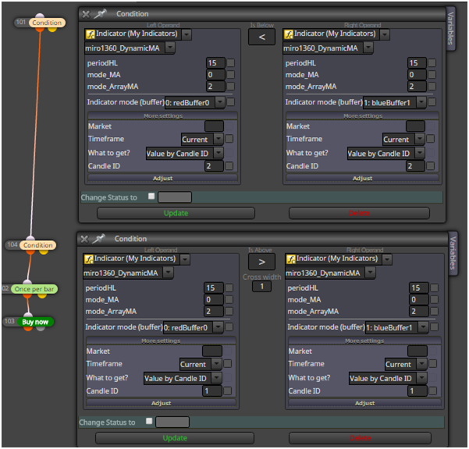
Task: Enable bottom panel Change Status to checkbox
Action: coord(149,421)
